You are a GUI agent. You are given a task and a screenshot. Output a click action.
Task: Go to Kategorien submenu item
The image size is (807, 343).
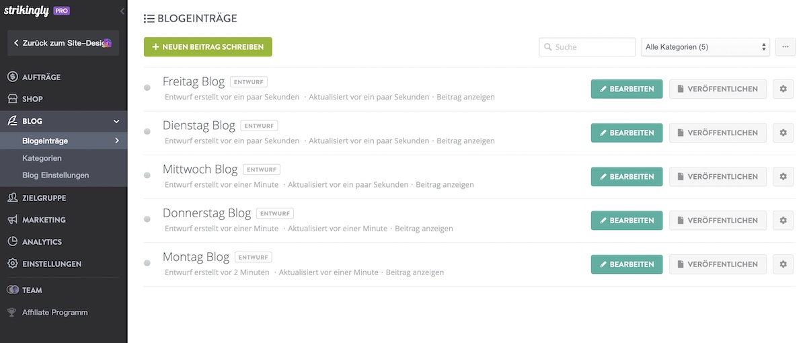click(x=42, y=158)
